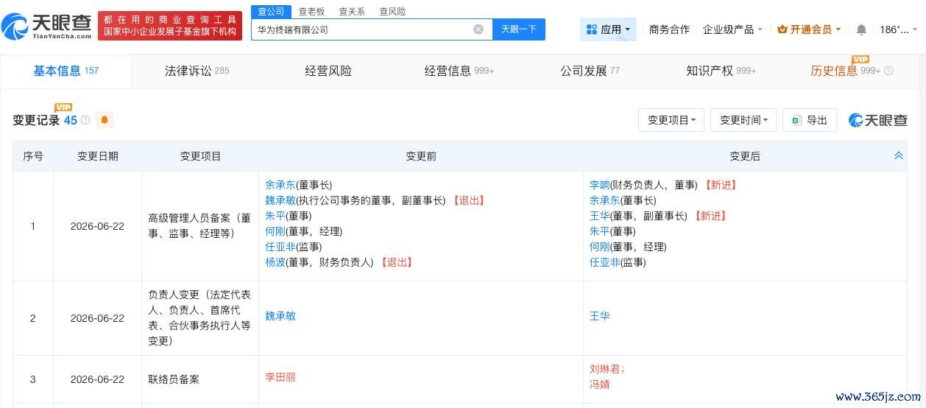The height and width of the screenshot is (408, 926).
Task: Select 李田丽 text in 联络员备案 row
Action: 280,377
